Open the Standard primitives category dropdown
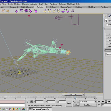The width and height of the screenshot is (111, 111). pos(109,25)
